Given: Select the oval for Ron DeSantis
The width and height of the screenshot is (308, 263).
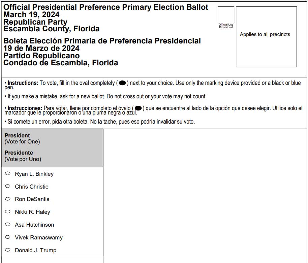Looking at the screenshot, I should [8, 199].
